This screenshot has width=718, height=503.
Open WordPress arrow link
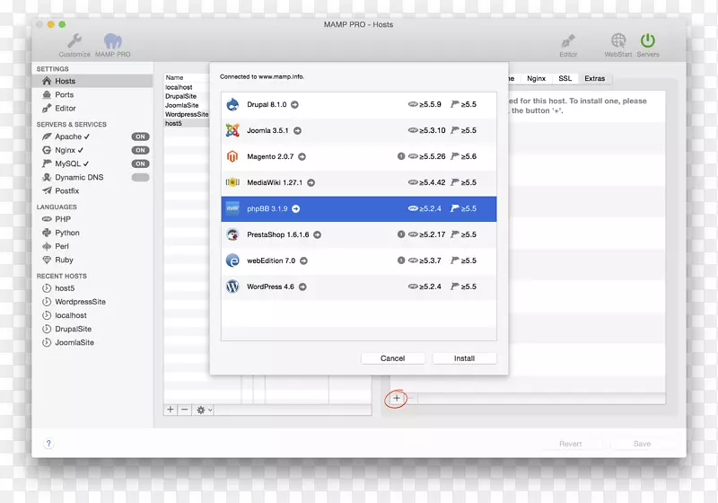[x=302, y=287]
